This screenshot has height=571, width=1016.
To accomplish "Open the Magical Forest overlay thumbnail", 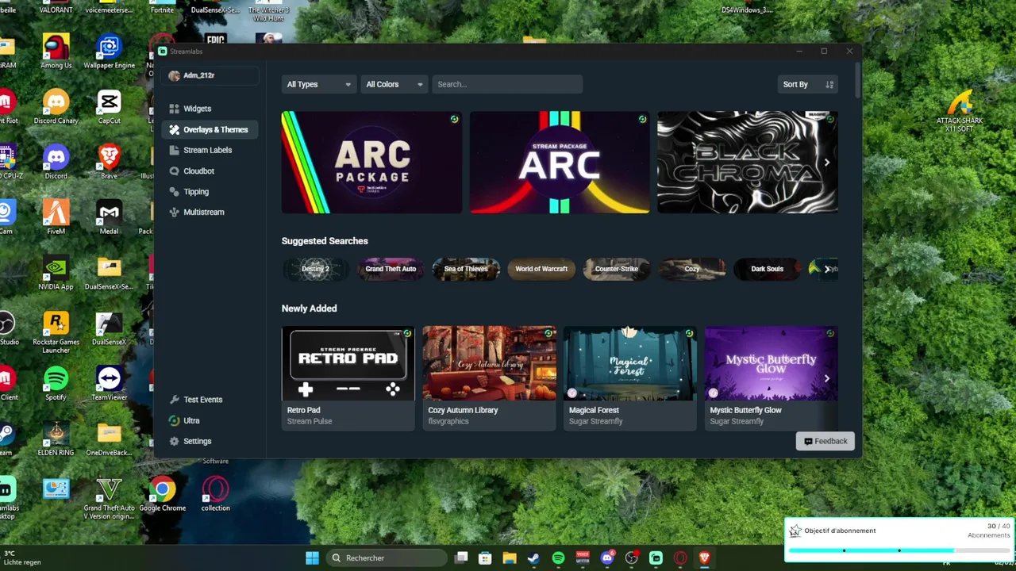I will pos(630,363).
